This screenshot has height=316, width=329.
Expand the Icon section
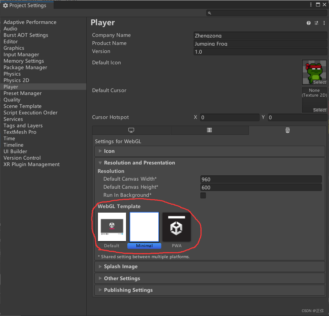click(109, 151)
